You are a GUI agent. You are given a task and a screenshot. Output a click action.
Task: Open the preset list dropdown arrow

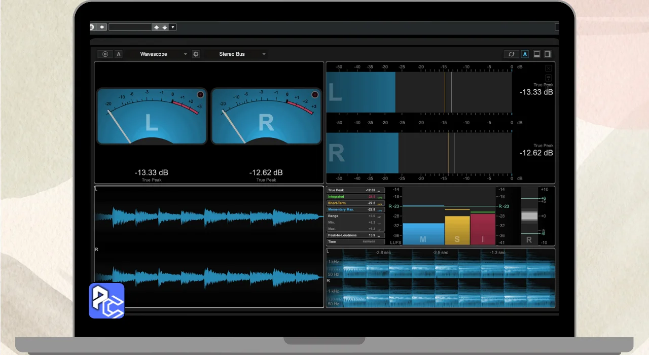click(173, 27)
